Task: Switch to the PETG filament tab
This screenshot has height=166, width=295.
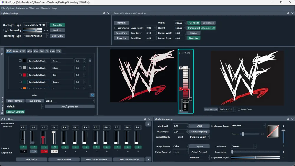Action: click(23, 51)
